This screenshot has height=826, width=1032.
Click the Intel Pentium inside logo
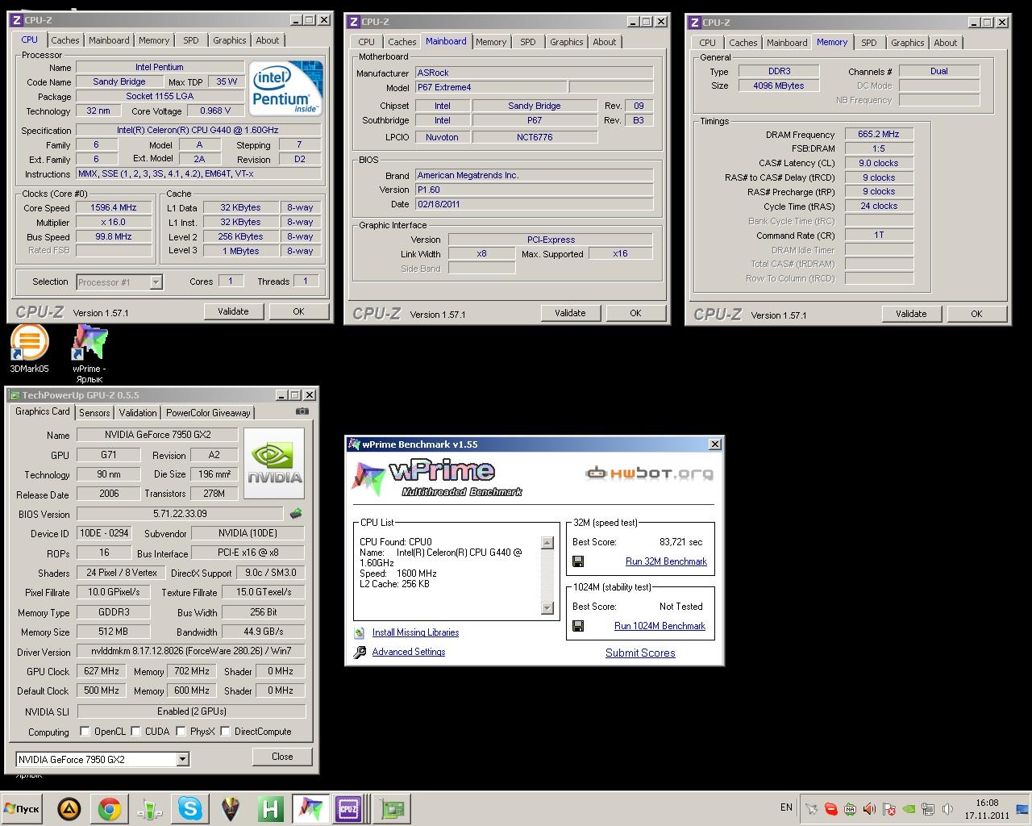tap(285, 87)
